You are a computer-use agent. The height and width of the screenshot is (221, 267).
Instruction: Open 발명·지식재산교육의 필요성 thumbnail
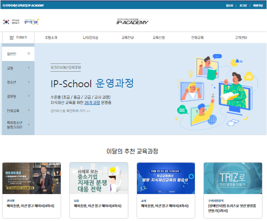click(166, 178)
